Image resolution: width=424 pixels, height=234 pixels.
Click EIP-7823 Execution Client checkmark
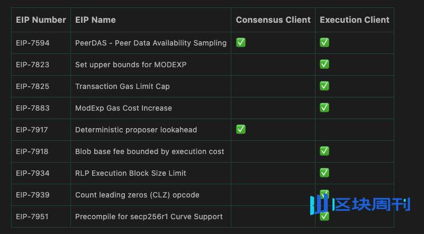tap(324, 64)
